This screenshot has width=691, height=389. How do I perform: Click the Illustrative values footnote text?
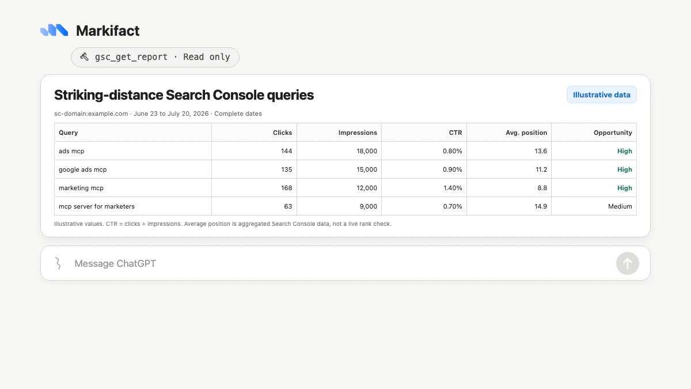[223, 224]
